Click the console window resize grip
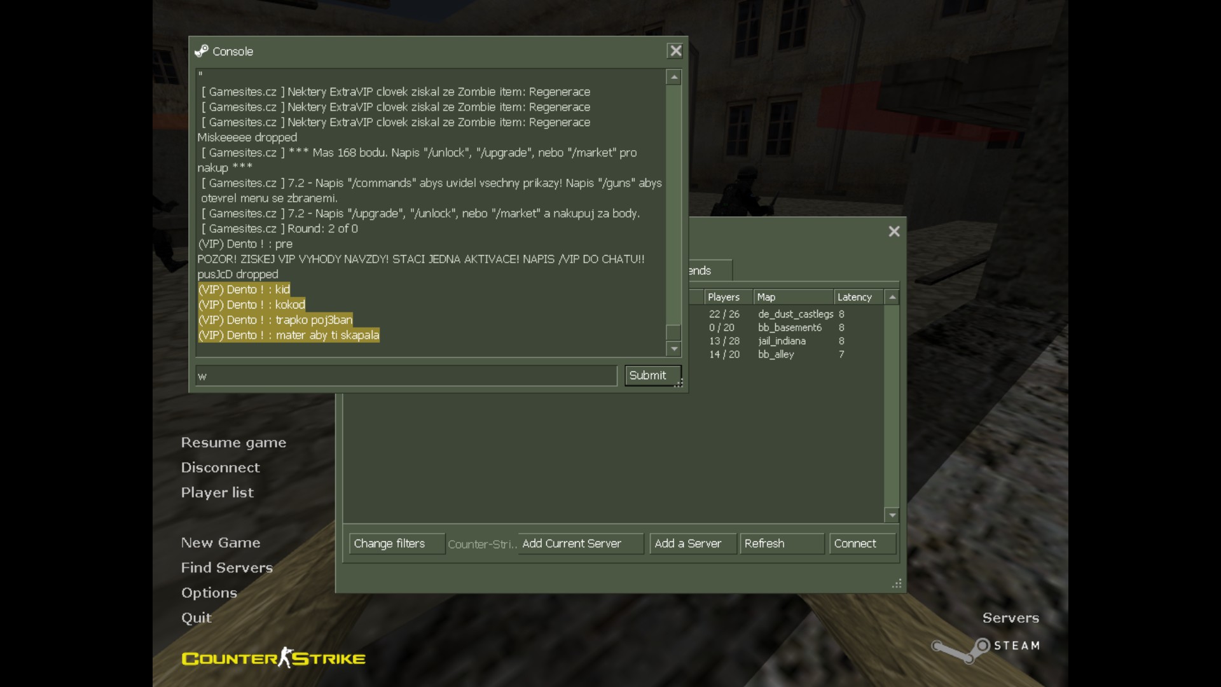This screenshot has width=1221, height=687. tap(678, 383)
